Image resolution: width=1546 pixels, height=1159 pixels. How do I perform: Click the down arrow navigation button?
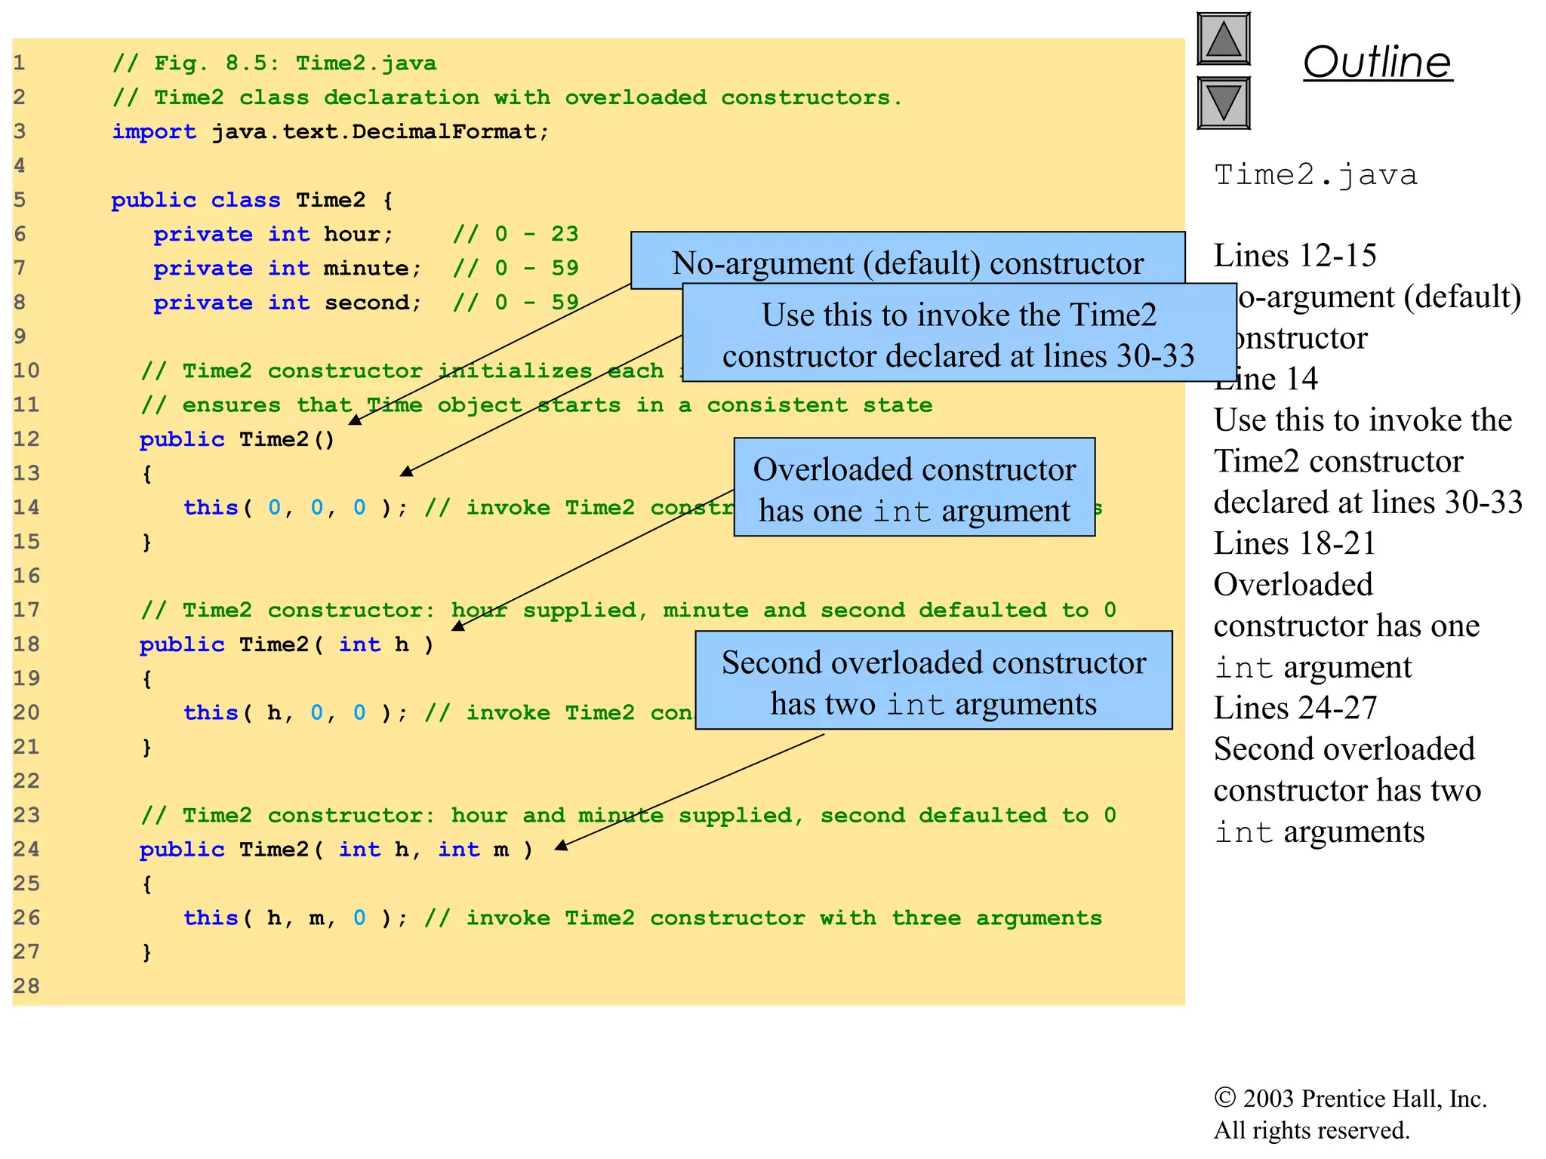[x=1224, y=103]
